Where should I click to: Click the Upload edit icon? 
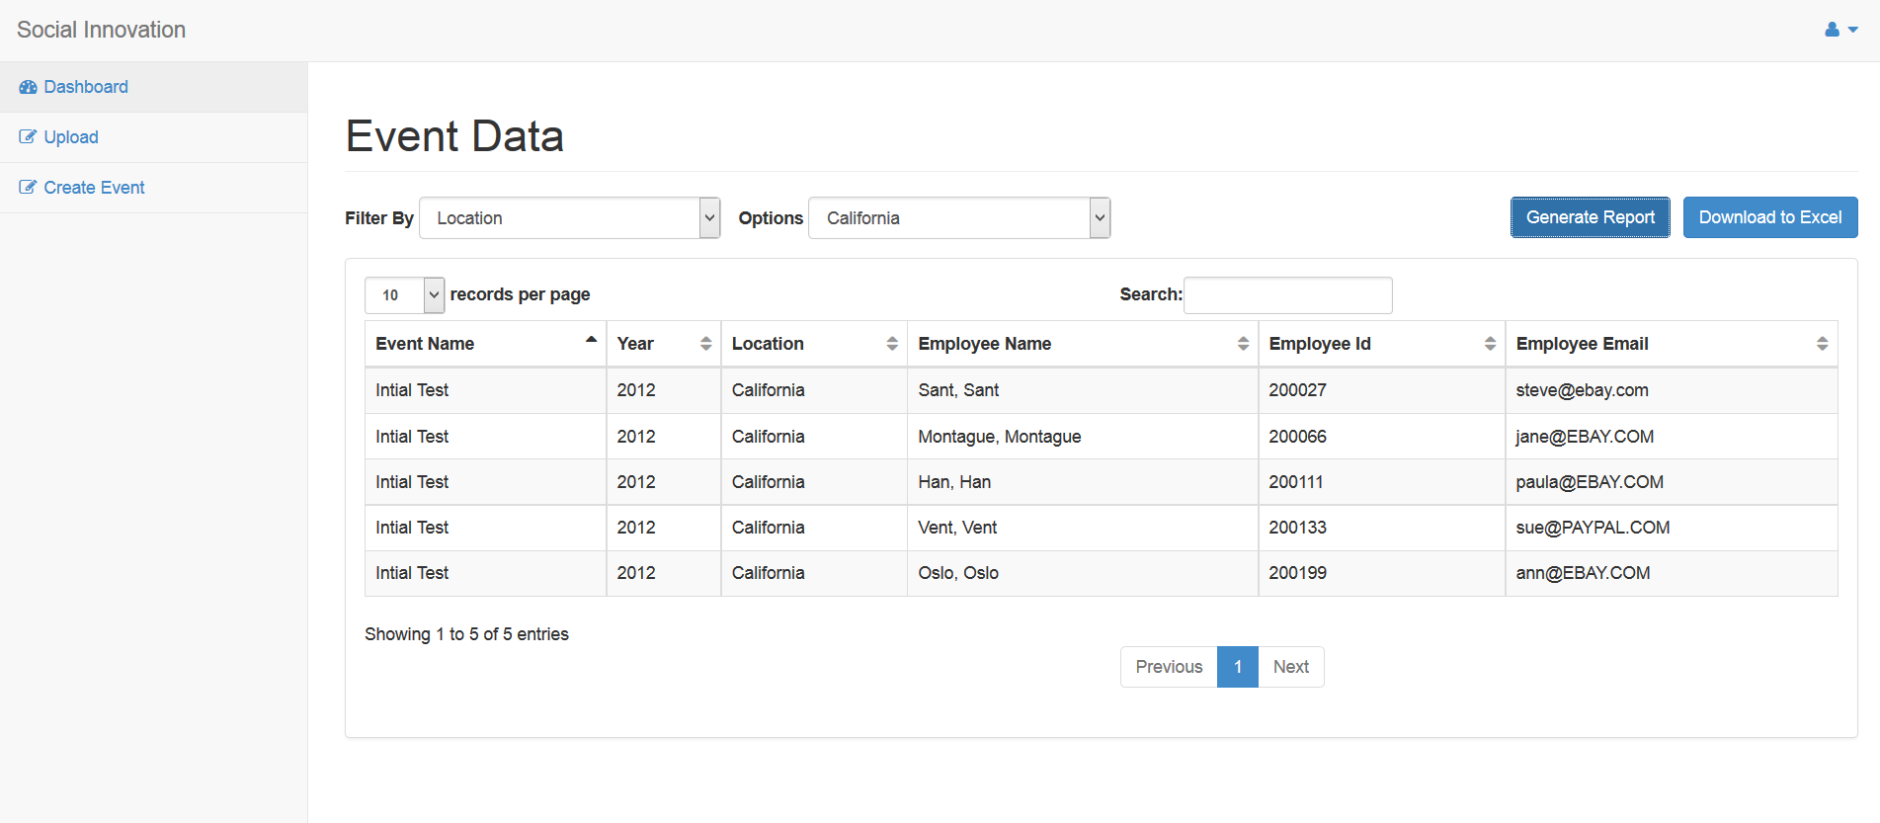(x=28, y=137)
